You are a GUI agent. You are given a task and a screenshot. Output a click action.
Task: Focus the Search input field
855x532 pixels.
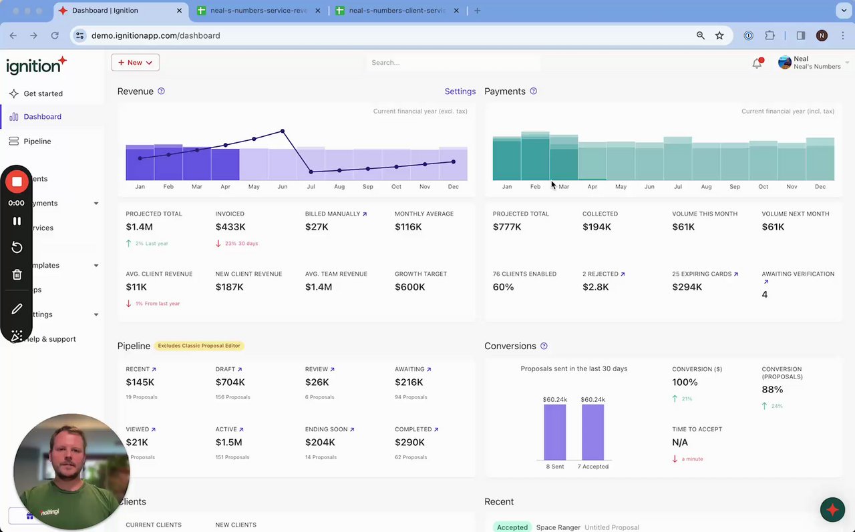click(x=453, y=62)
